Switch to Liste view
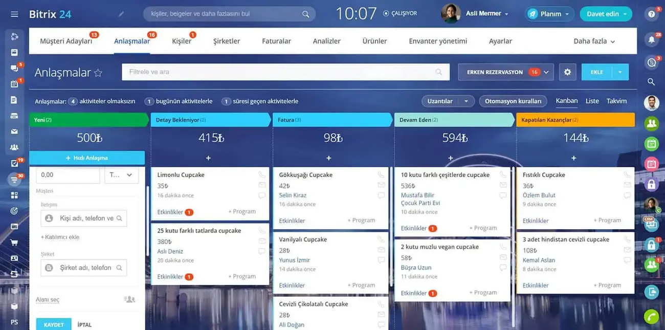 pyautogui.click(x=592, y=101)
